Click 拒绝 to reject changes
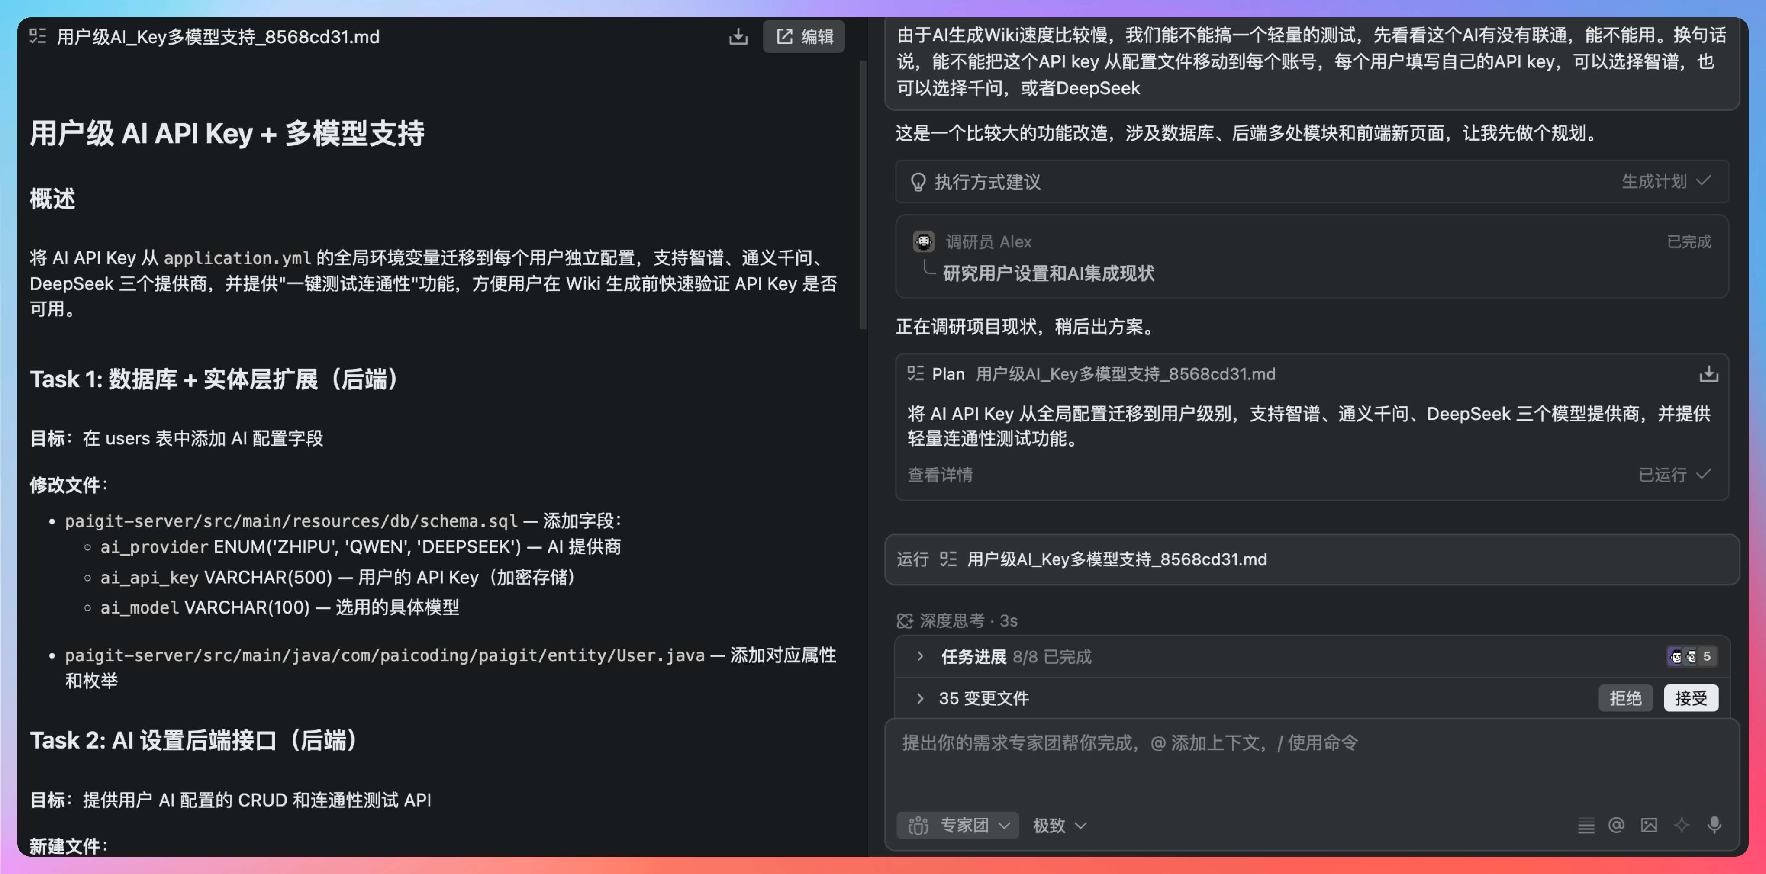1766x874 pixels. [x=1625, y=698]
